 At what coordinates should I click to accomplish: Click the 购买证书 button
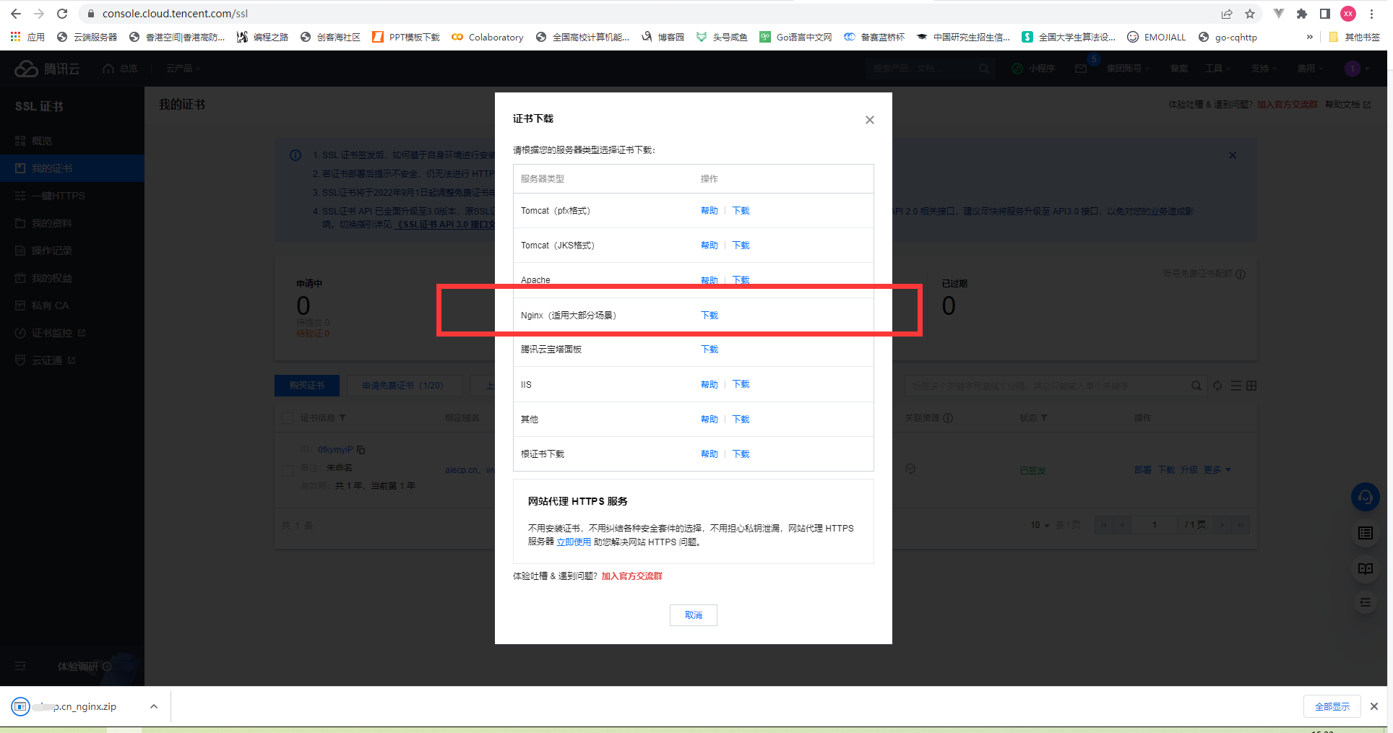click(x=307, y=386)
